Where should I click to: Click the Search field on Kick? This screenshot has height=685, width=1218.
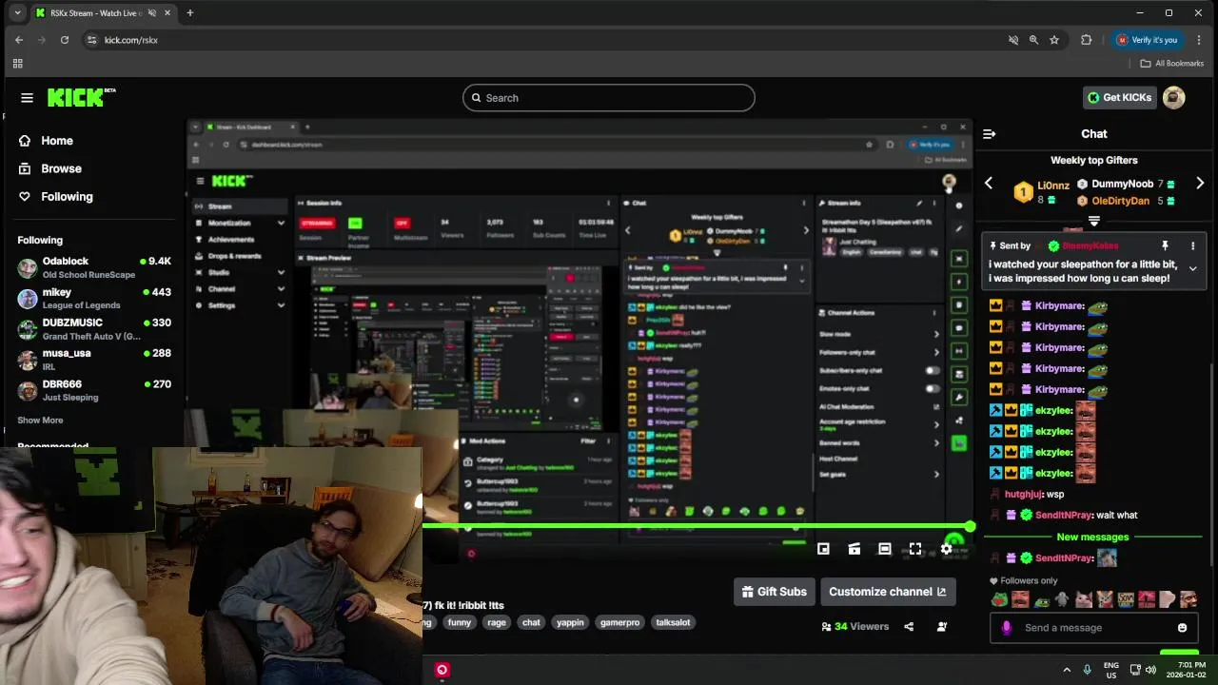(609, 98)
